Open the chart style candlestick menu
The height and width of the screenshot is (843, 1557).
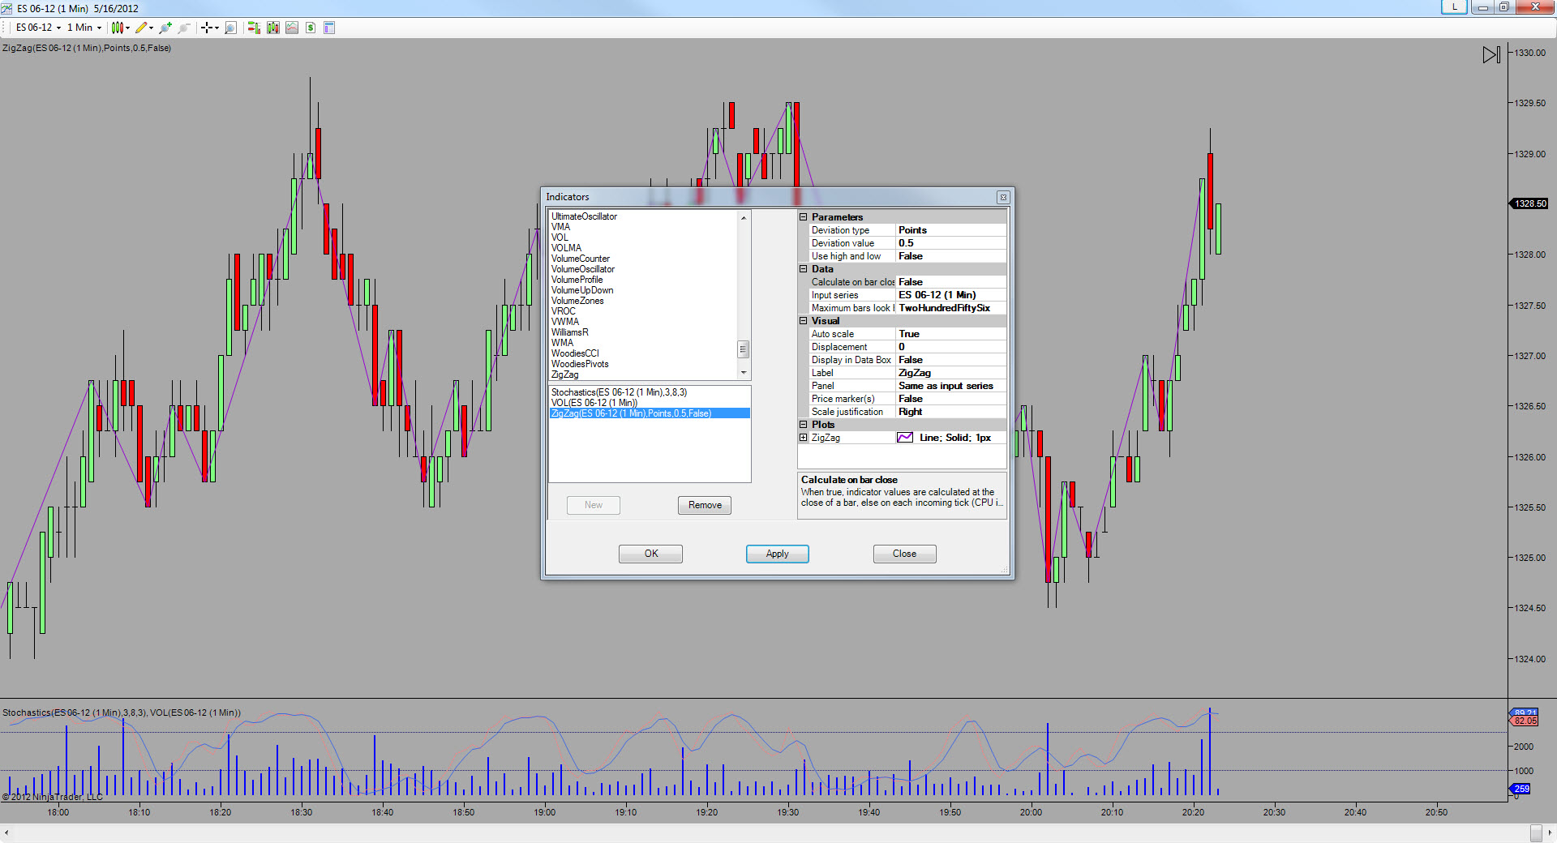point(120,28)
